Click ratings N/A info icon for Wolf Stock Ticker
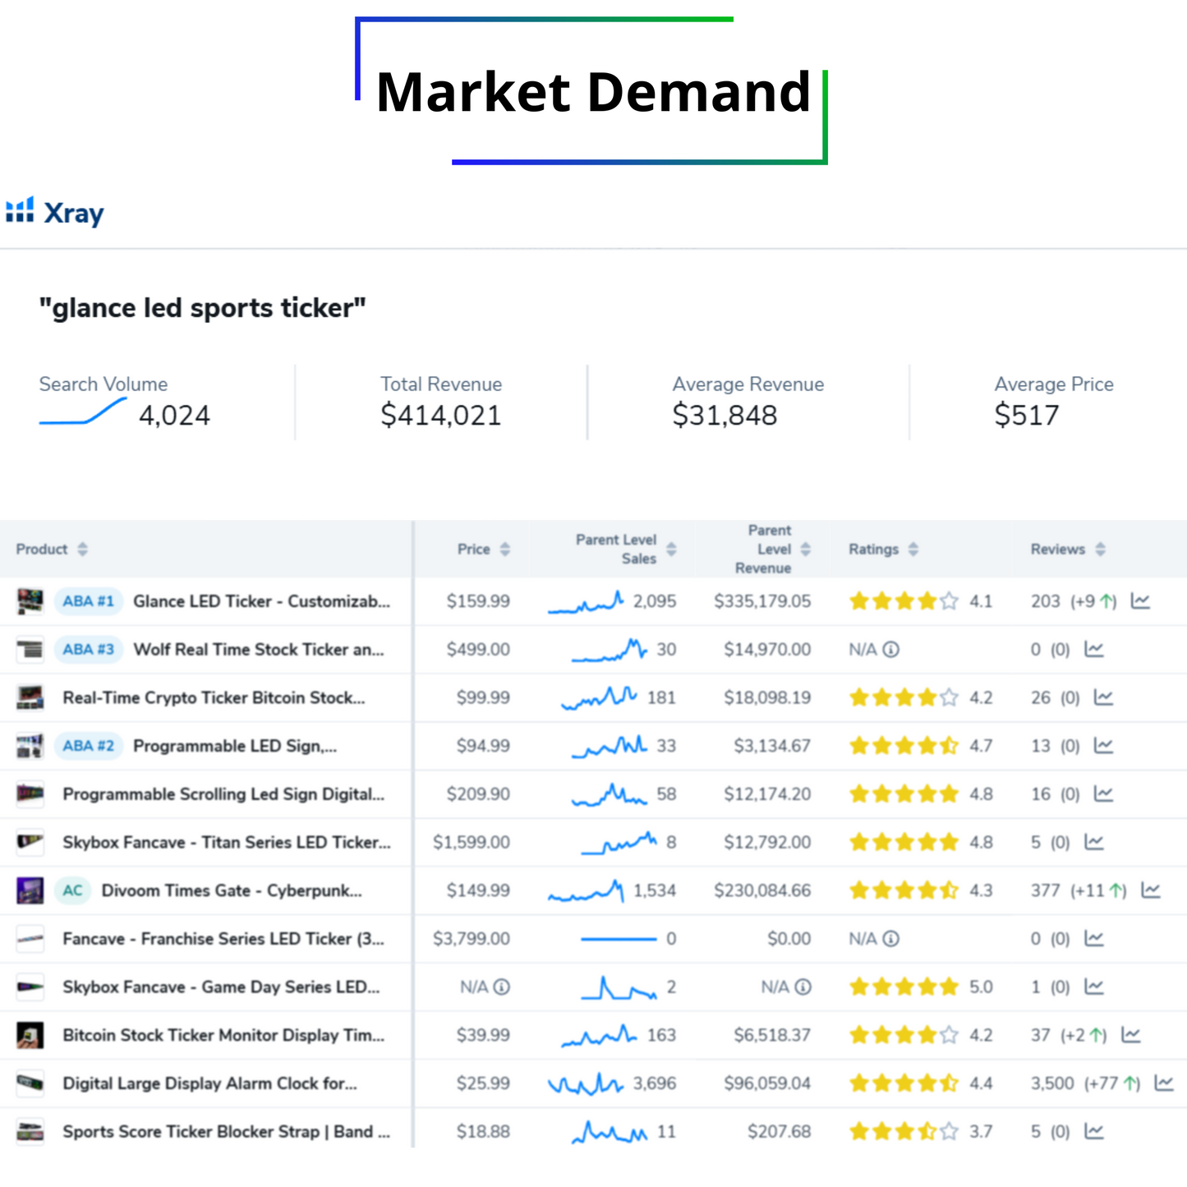Viewport: 1187px width, 1187px height. pos(891,650)
